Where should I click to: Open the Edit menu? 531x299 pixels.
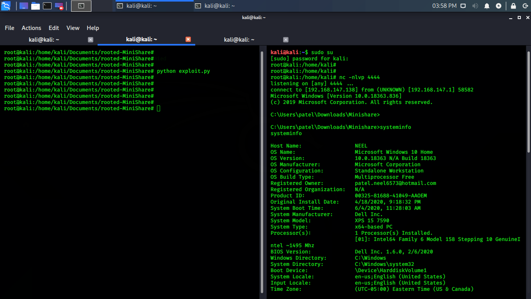[54, 28]
